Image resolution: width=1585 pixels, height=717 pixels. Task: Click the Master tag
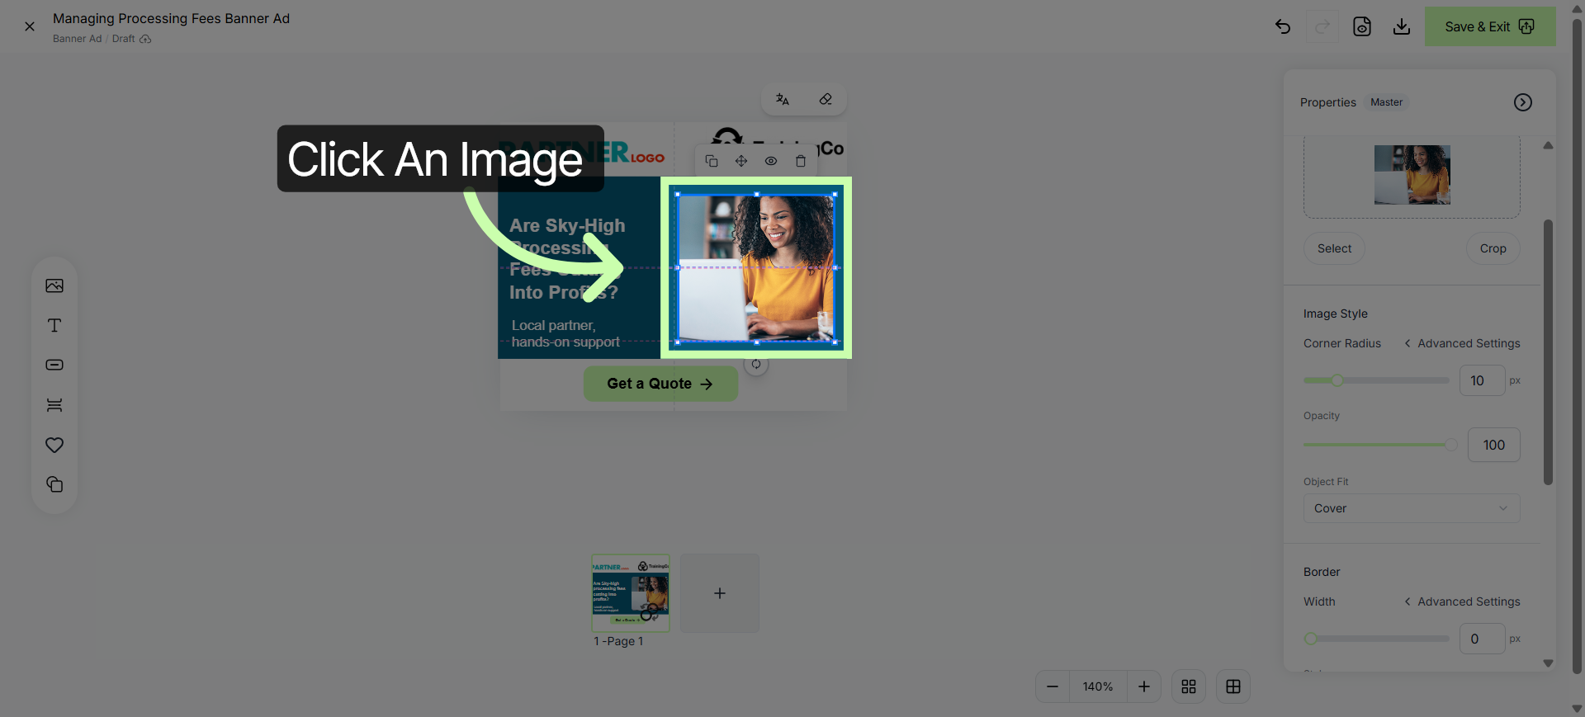point(1387,102)
